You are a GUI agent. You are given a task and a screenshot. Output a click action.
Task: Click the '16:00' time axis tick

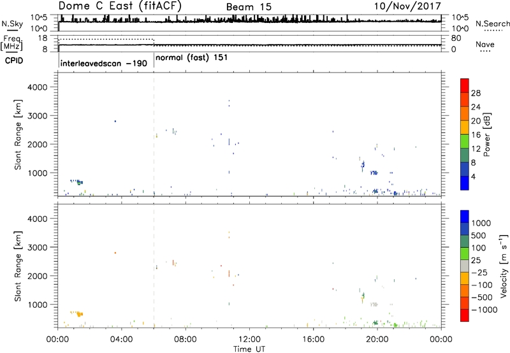(x=313, y=340)
